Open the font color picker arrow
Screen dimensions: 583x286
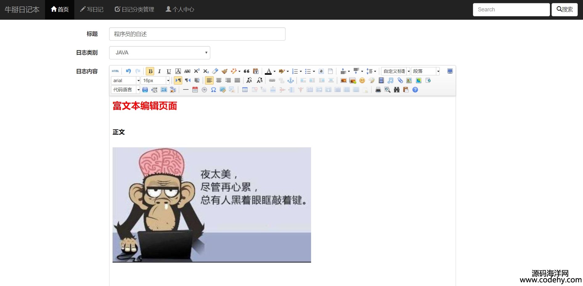(x=274, y=71)
